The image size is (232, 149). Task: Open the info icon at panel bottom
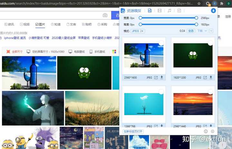point(206,131)
